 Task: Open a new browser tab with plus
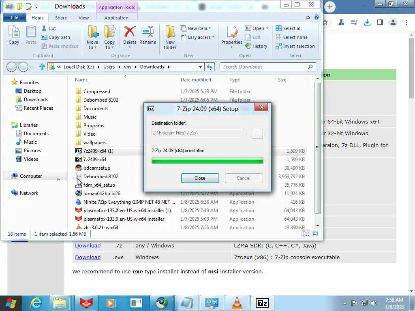tap(330, 7)
